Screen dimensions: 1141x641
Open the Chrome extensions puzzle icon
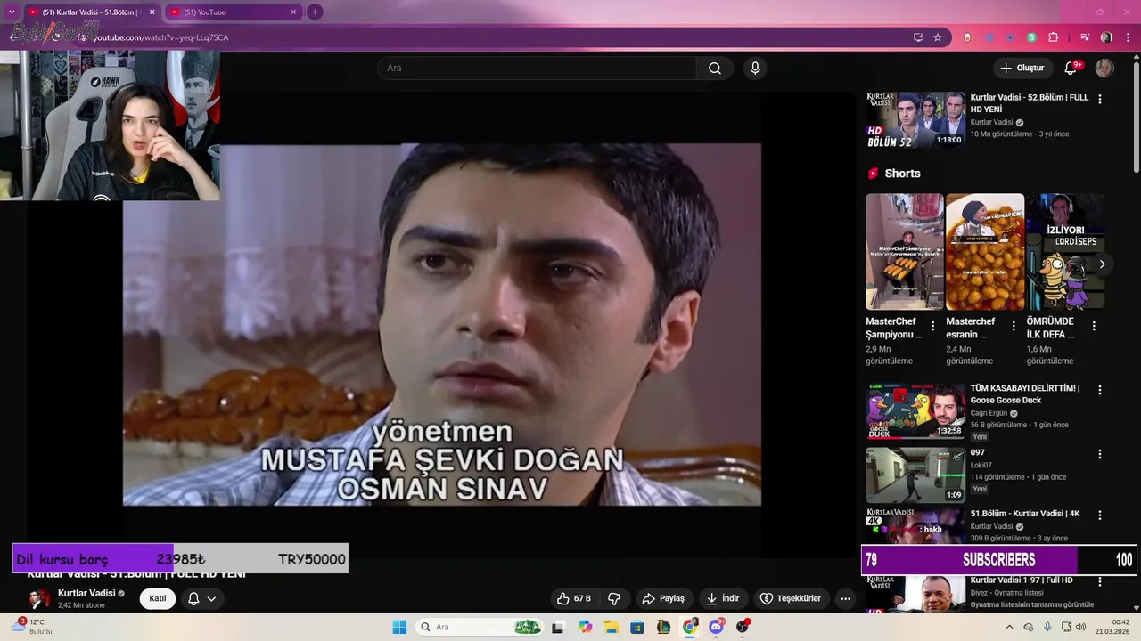1054,37
